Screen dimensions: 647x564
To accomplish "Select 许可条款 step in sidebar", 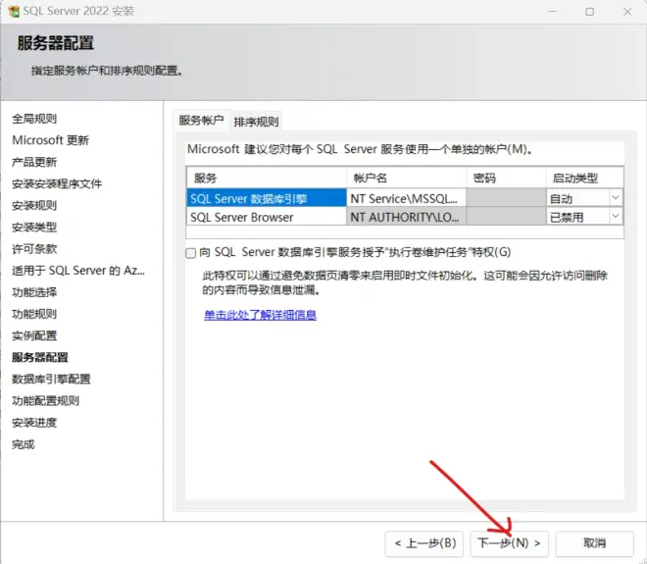I will point(34,249).
